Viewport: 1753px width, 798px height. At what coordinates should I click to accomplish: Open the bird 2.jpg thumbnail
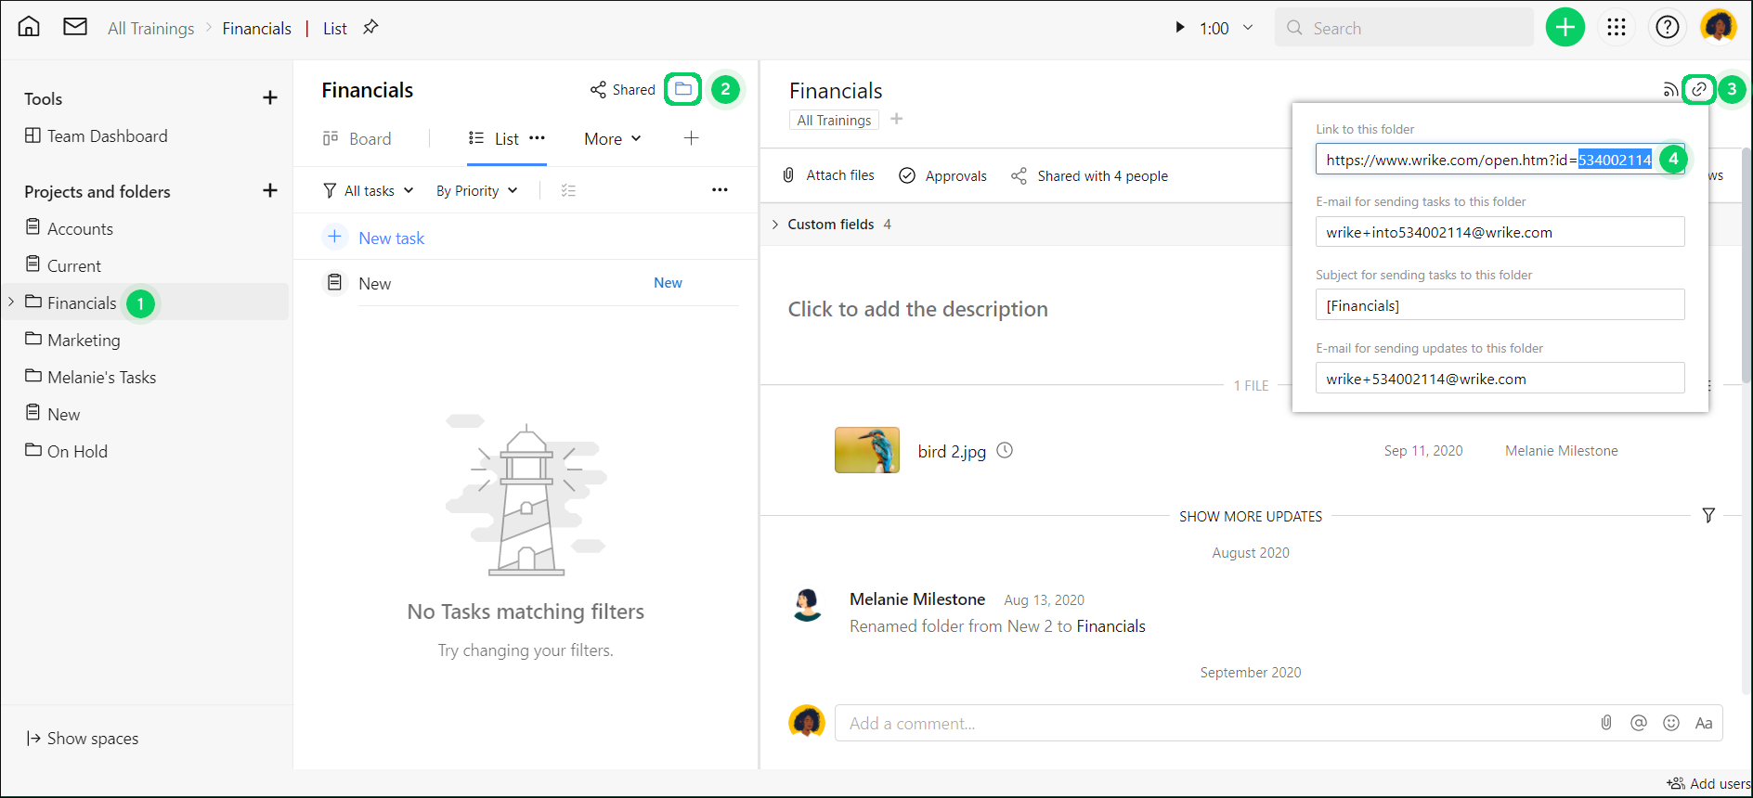pos(866,450)
